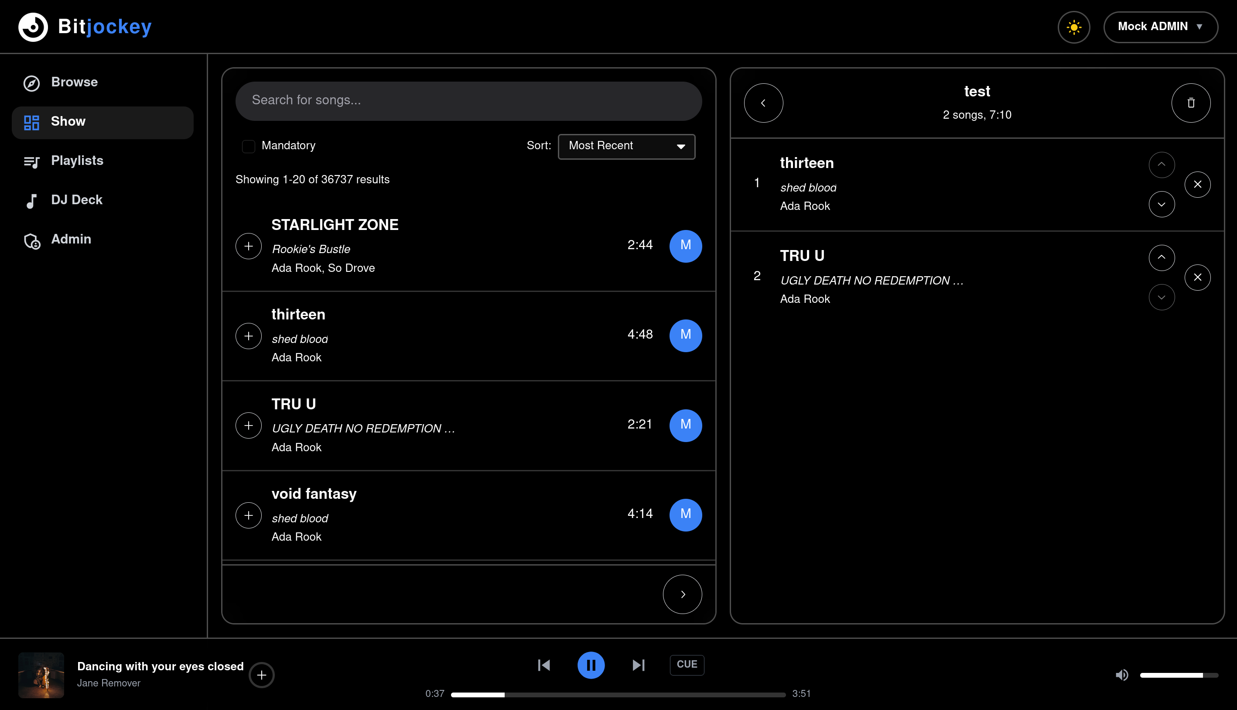Enable the Mandatory filter checkbox
Image resolution: width=1237 pixels, height=710 pixels.
coord(249,146)
